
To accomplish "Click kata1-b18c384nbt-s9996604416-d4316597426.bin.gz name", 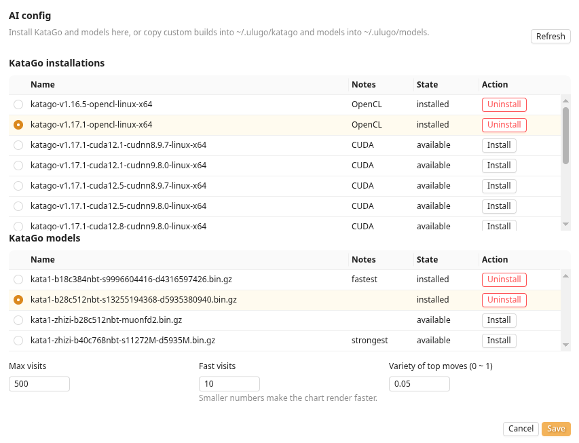I will pyautogui.click(x=131, y=280).
